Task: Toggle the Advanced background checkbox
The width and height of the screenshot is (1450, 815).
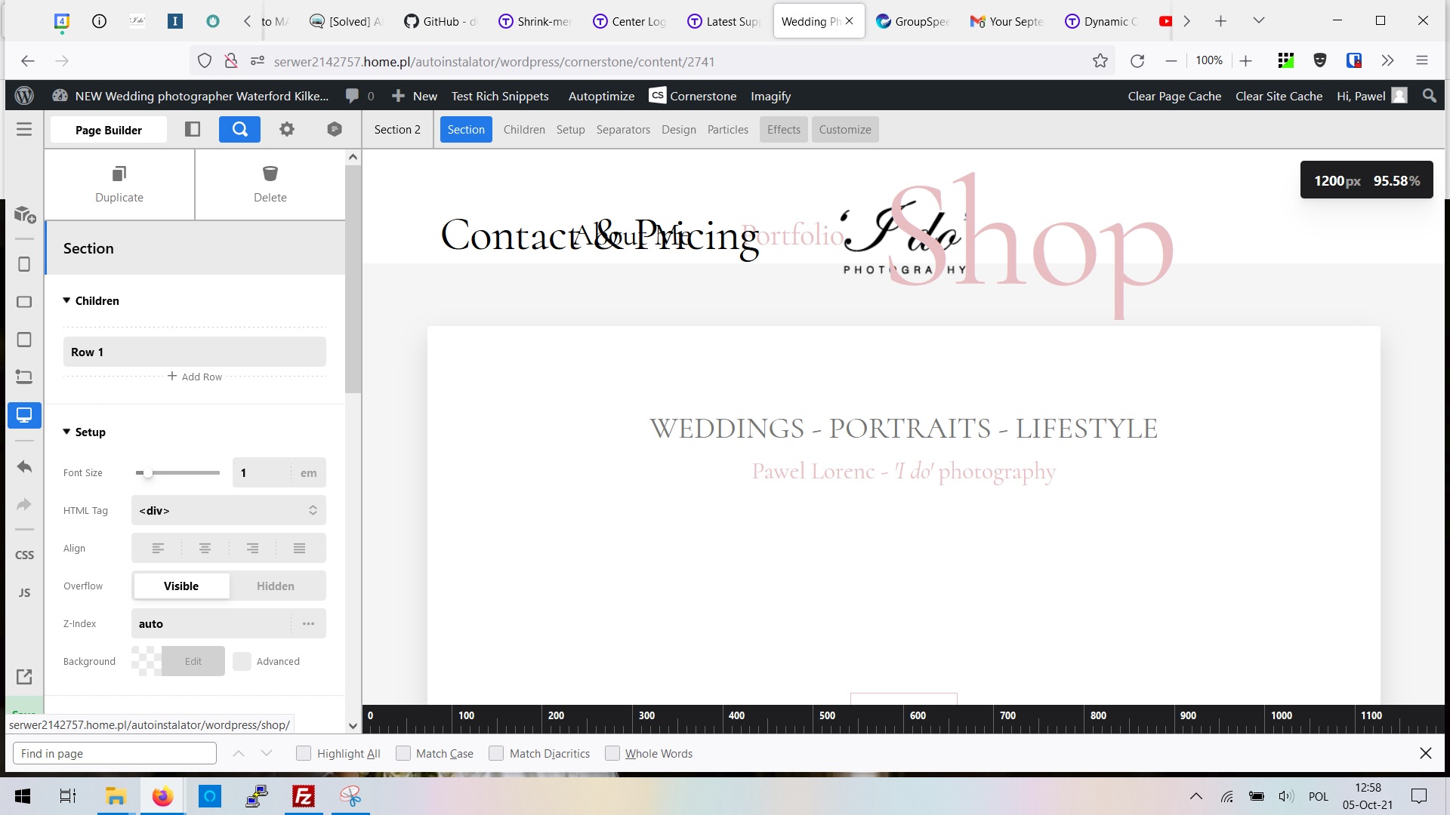Action: click(242, 661)
